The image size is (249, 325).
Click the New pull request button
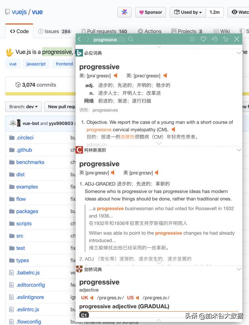click(x=60, y=106)
